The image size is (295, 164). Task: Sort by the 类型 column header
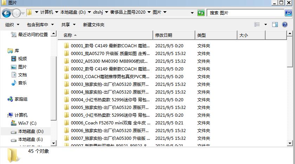tap(216, 35)
